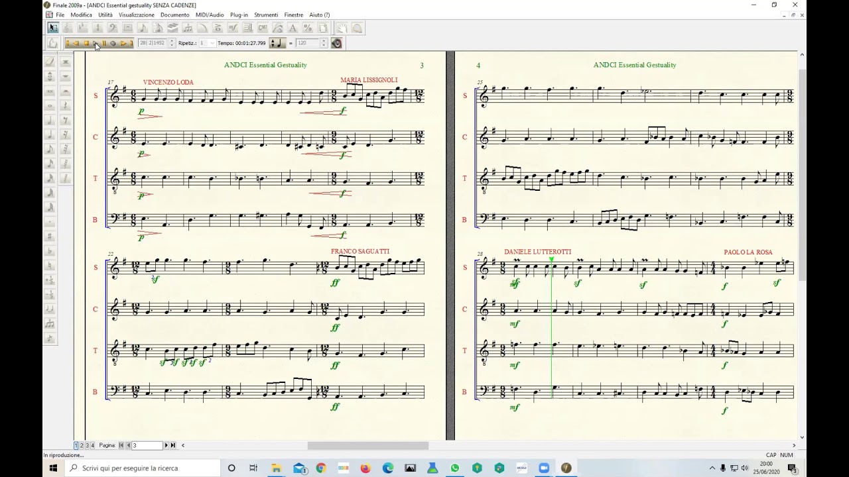Choose whole note in entry palette
The width and height of the screenshot is (849, 477).
pyautogui.click(x=50, y=105)
